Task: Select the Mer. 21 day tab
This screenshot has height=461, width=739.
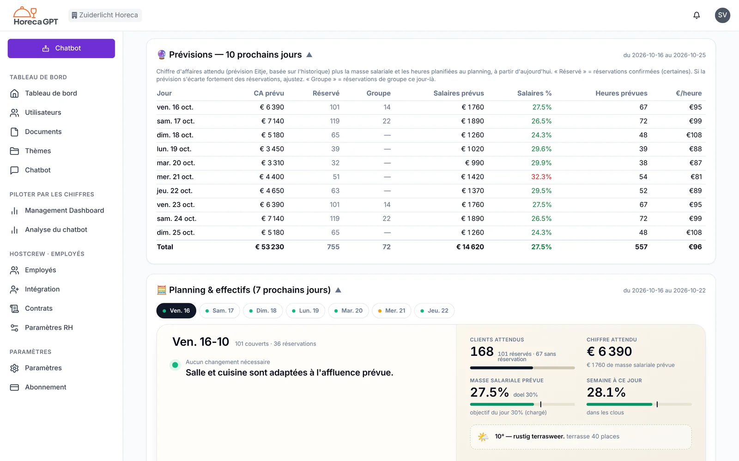Action: click(392, 311)
